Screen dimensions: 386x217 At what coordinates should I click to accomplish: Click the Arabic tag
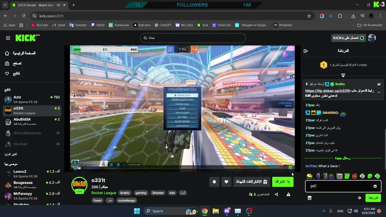point(125,193)
